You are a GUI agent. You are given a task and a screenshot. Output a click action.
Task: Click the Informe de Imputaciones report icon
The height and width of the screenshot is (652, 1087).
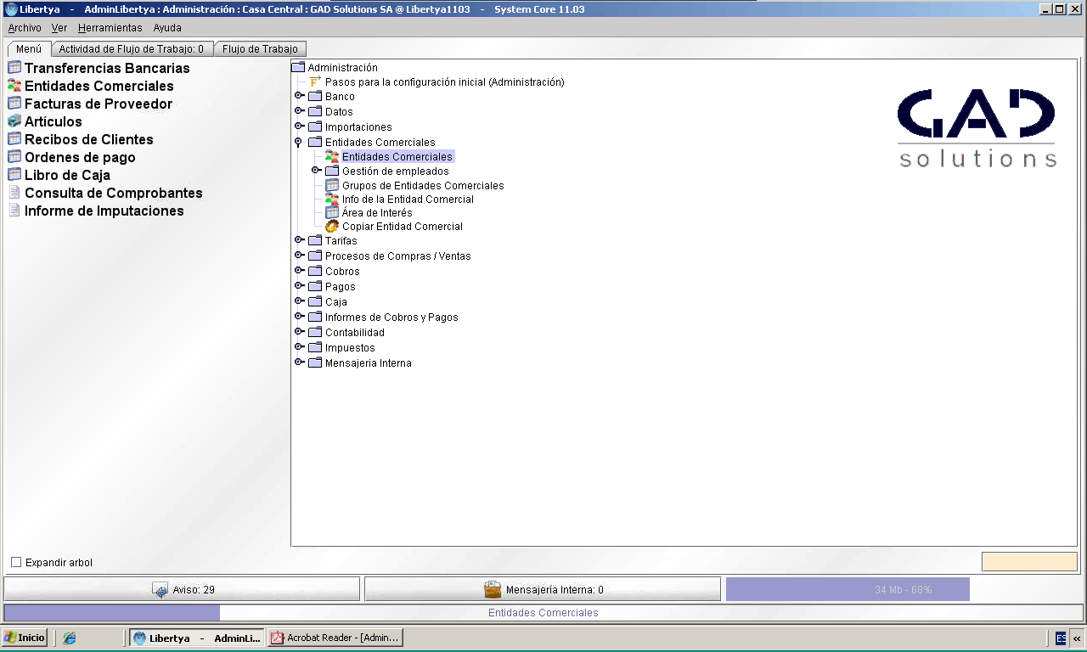14,211
